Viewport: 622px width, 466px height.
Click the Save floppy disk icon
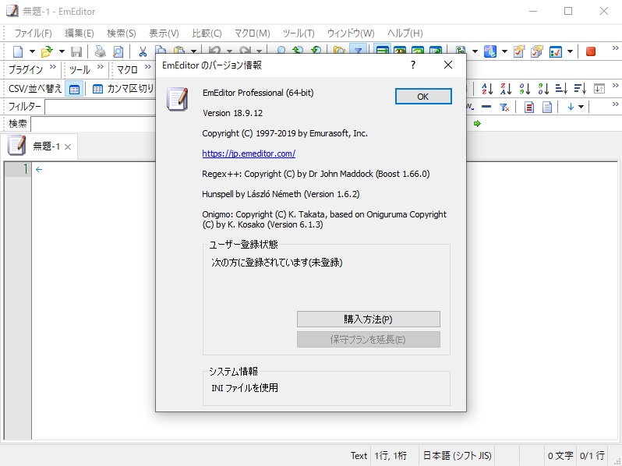(76, 51)
